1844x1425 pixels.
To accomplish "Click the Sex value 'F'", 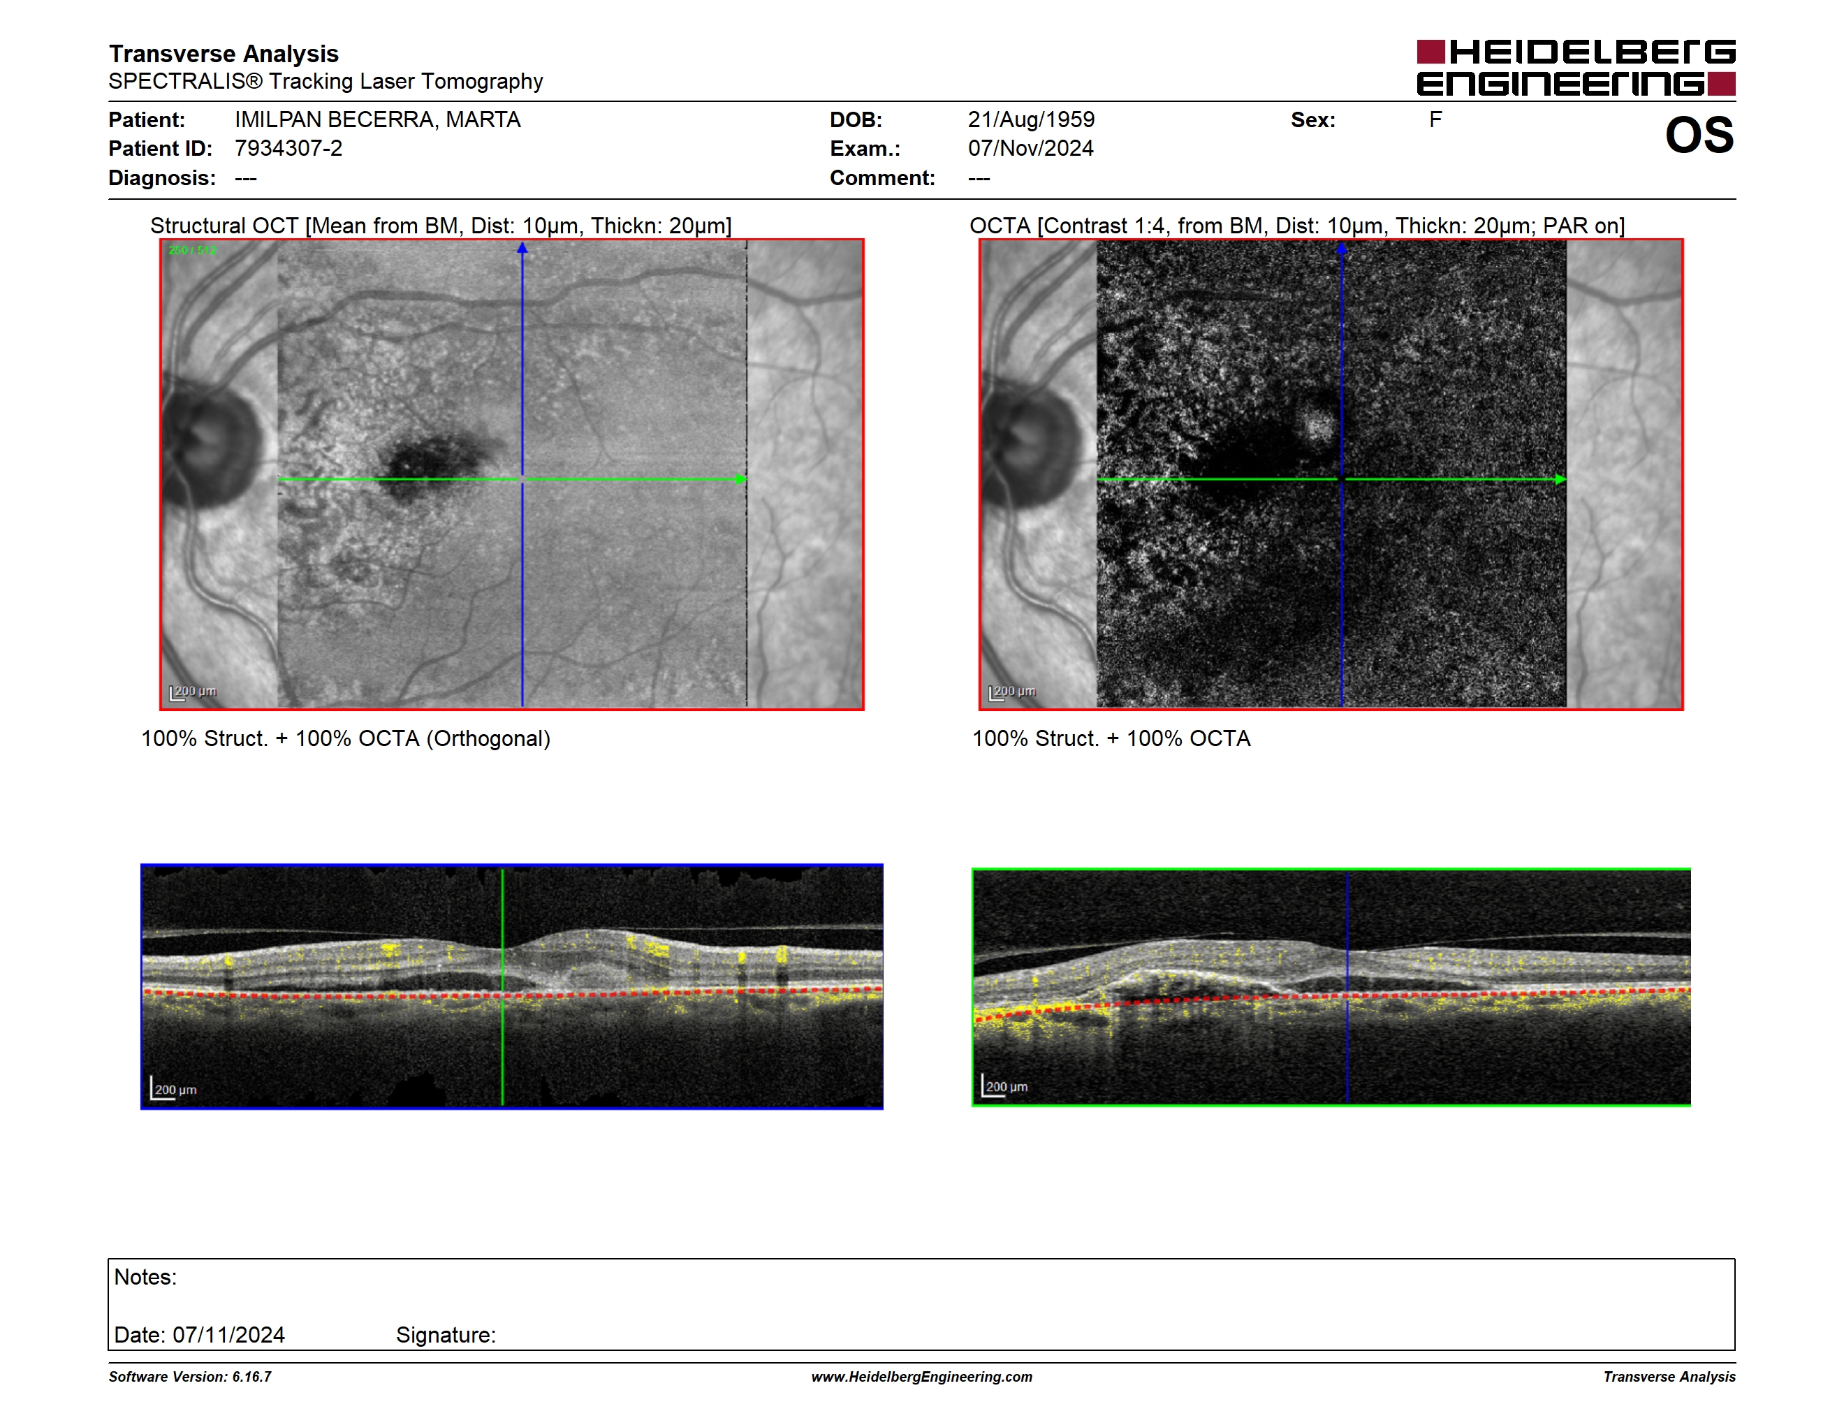I will pos(1435,120).
